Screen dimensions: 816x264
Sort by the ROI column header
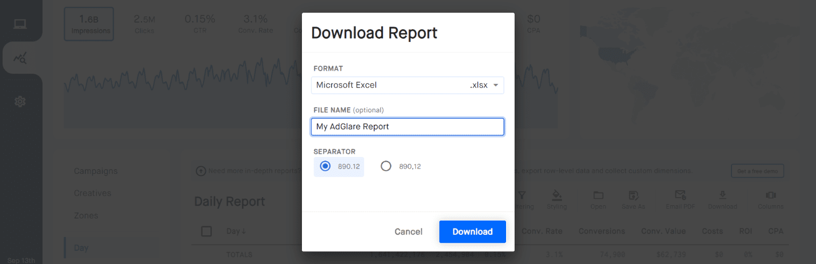(746, 231)
